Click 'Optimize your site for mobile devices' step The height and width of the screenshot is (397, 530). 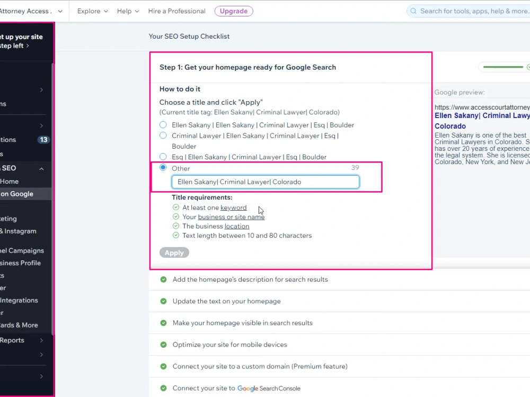(230, 345)
